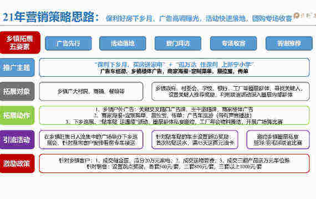Viewport: 316px width, 199px height.
Task: Click the bold line starting 广告车巡游
Action: click(174, 71)
